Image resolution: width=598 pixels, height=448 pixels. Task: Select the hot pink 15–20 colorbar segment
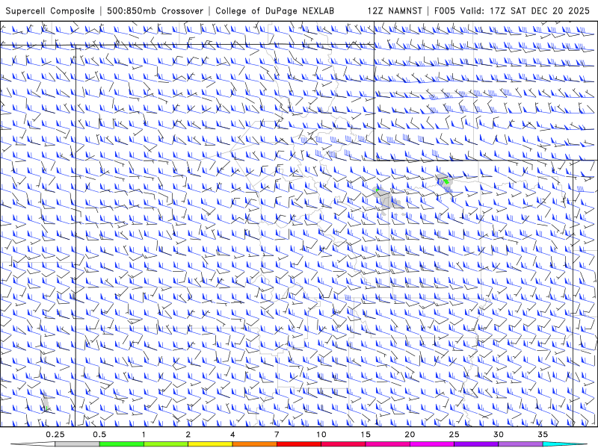click(x=387, y=444)
